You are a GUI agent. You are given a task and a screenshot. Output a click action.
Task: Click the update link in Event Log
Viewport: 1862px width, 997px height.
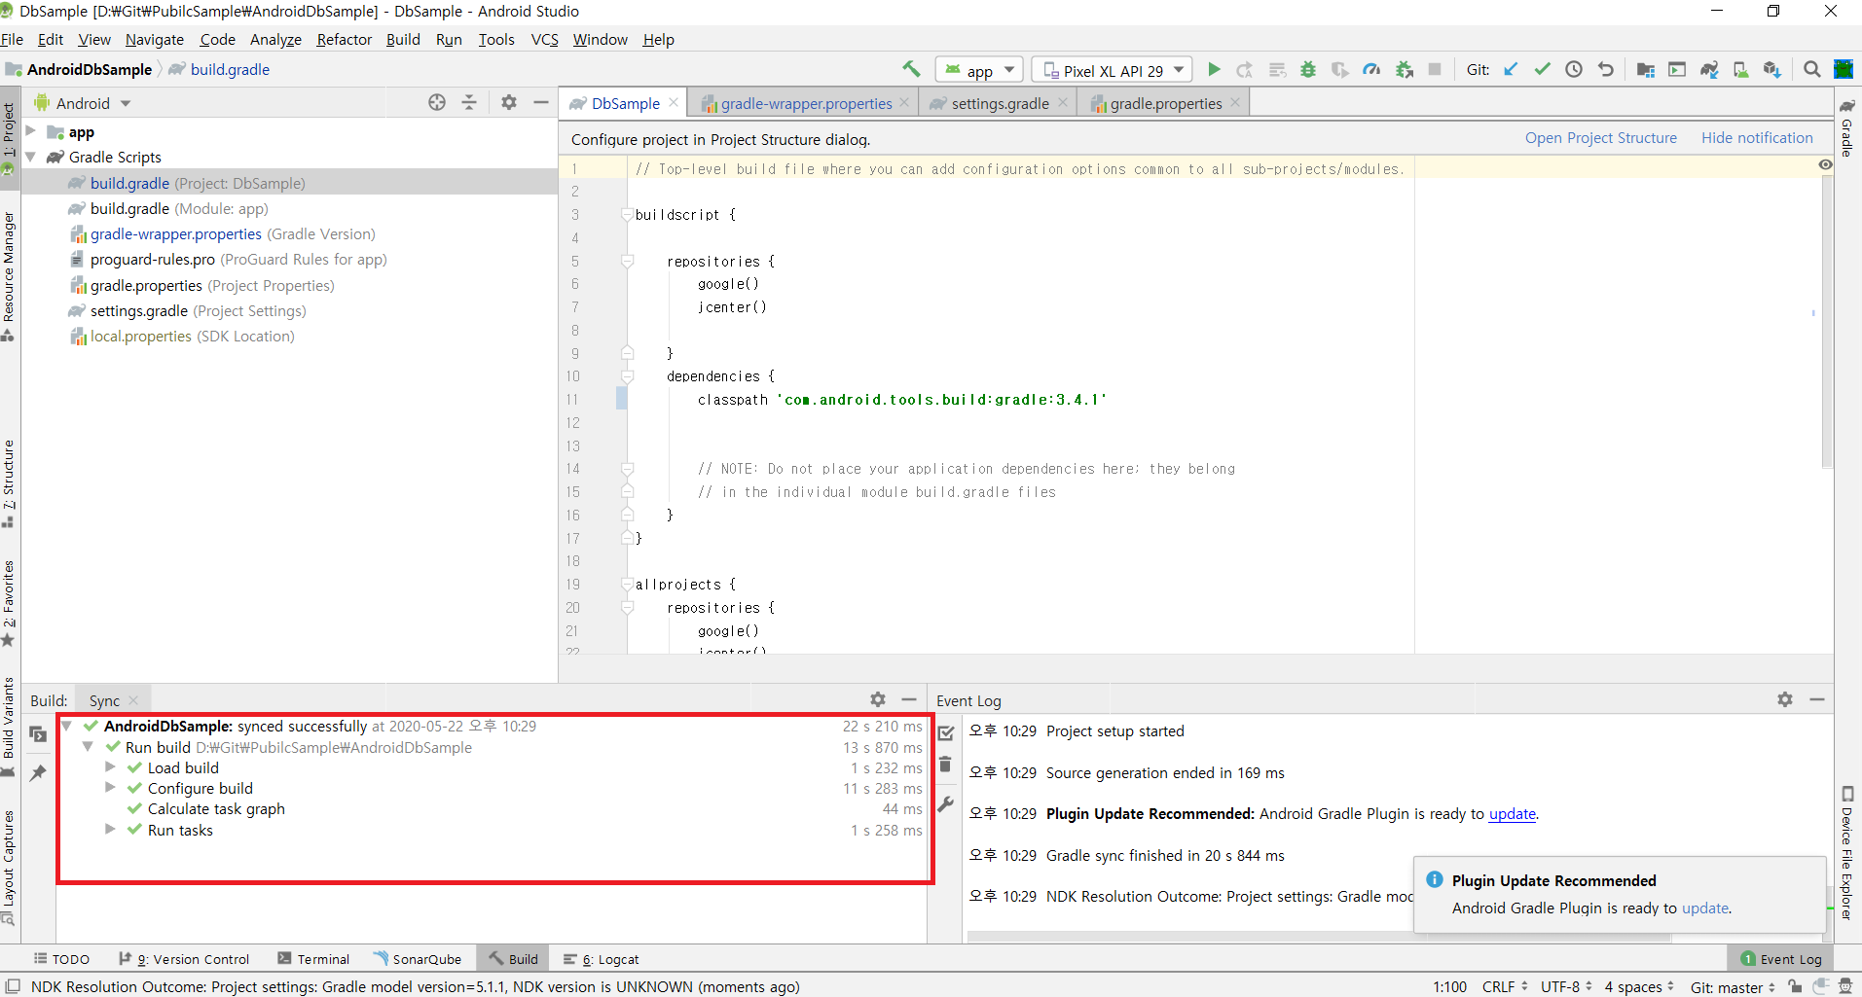click(1512, 814)
